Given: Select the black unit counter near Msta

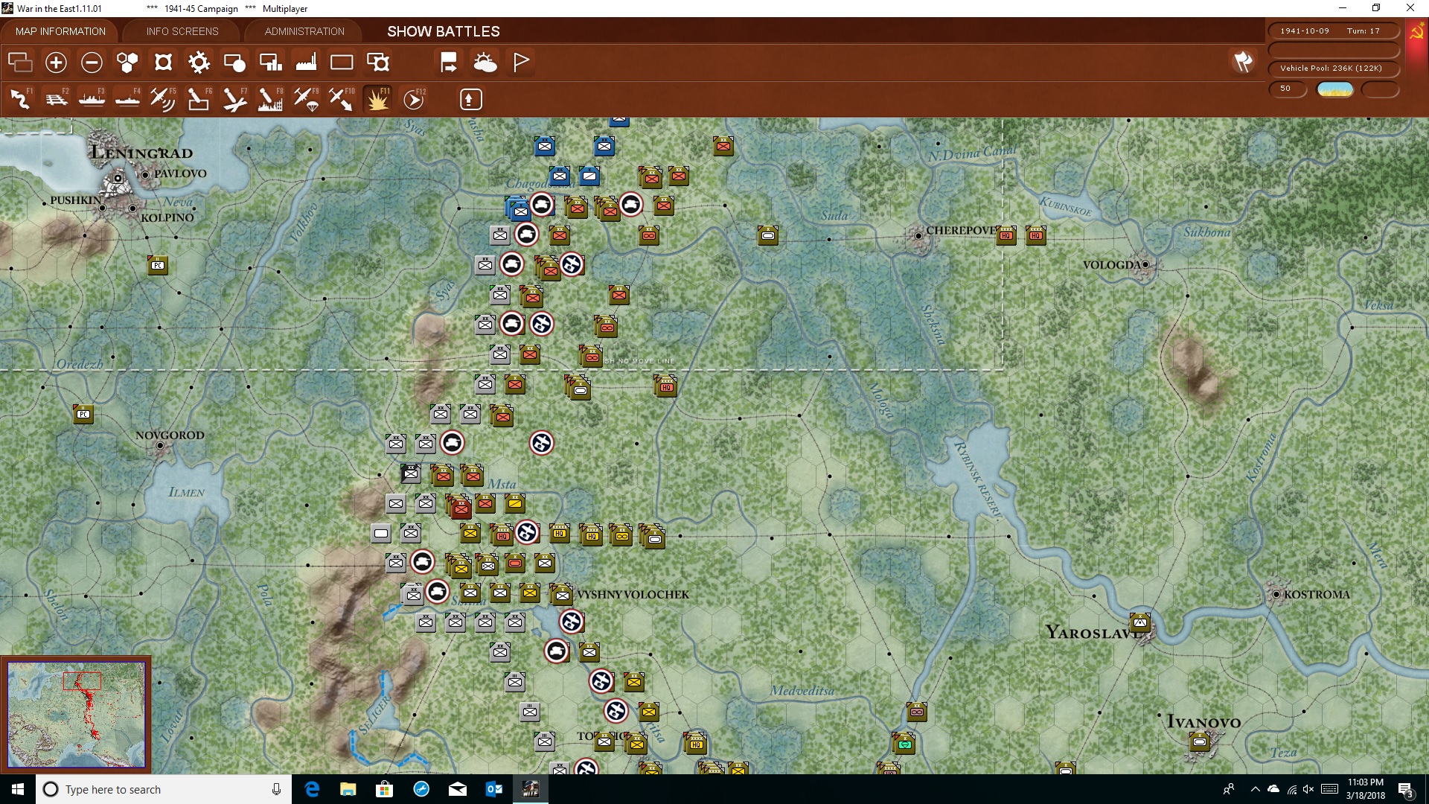Looking at the screenshot, I should pos(411,473).
